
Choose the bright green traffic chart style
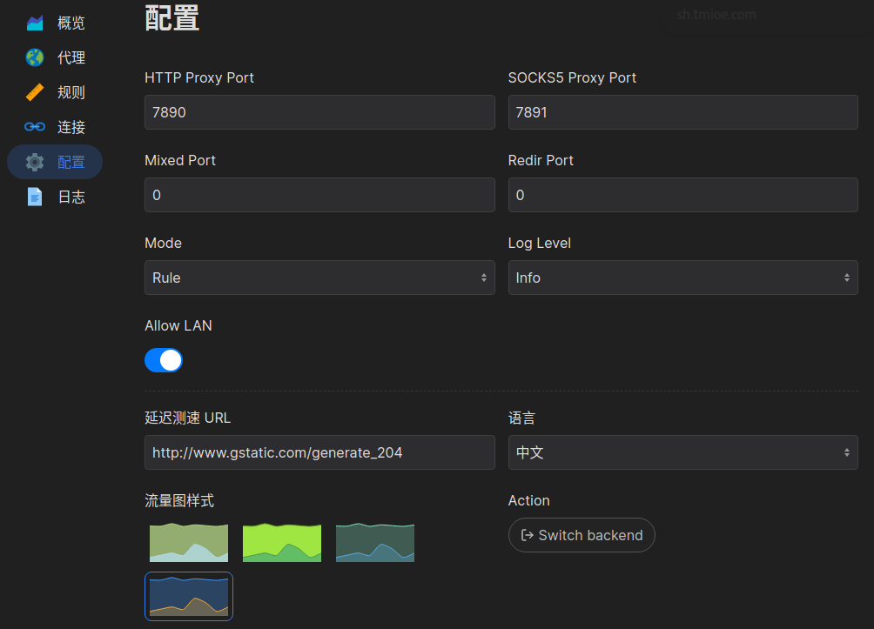[x=281, y=542]
